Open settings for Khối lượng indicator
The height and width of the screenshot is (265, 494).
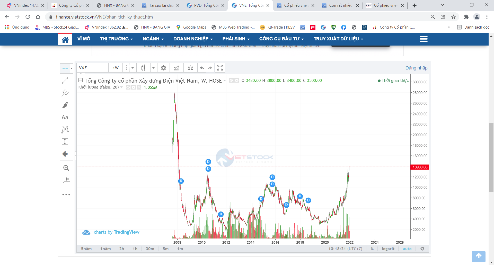(x=134, y=87)
